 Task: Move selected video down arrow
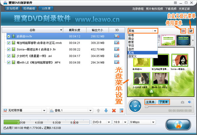(x=106, y=110)
